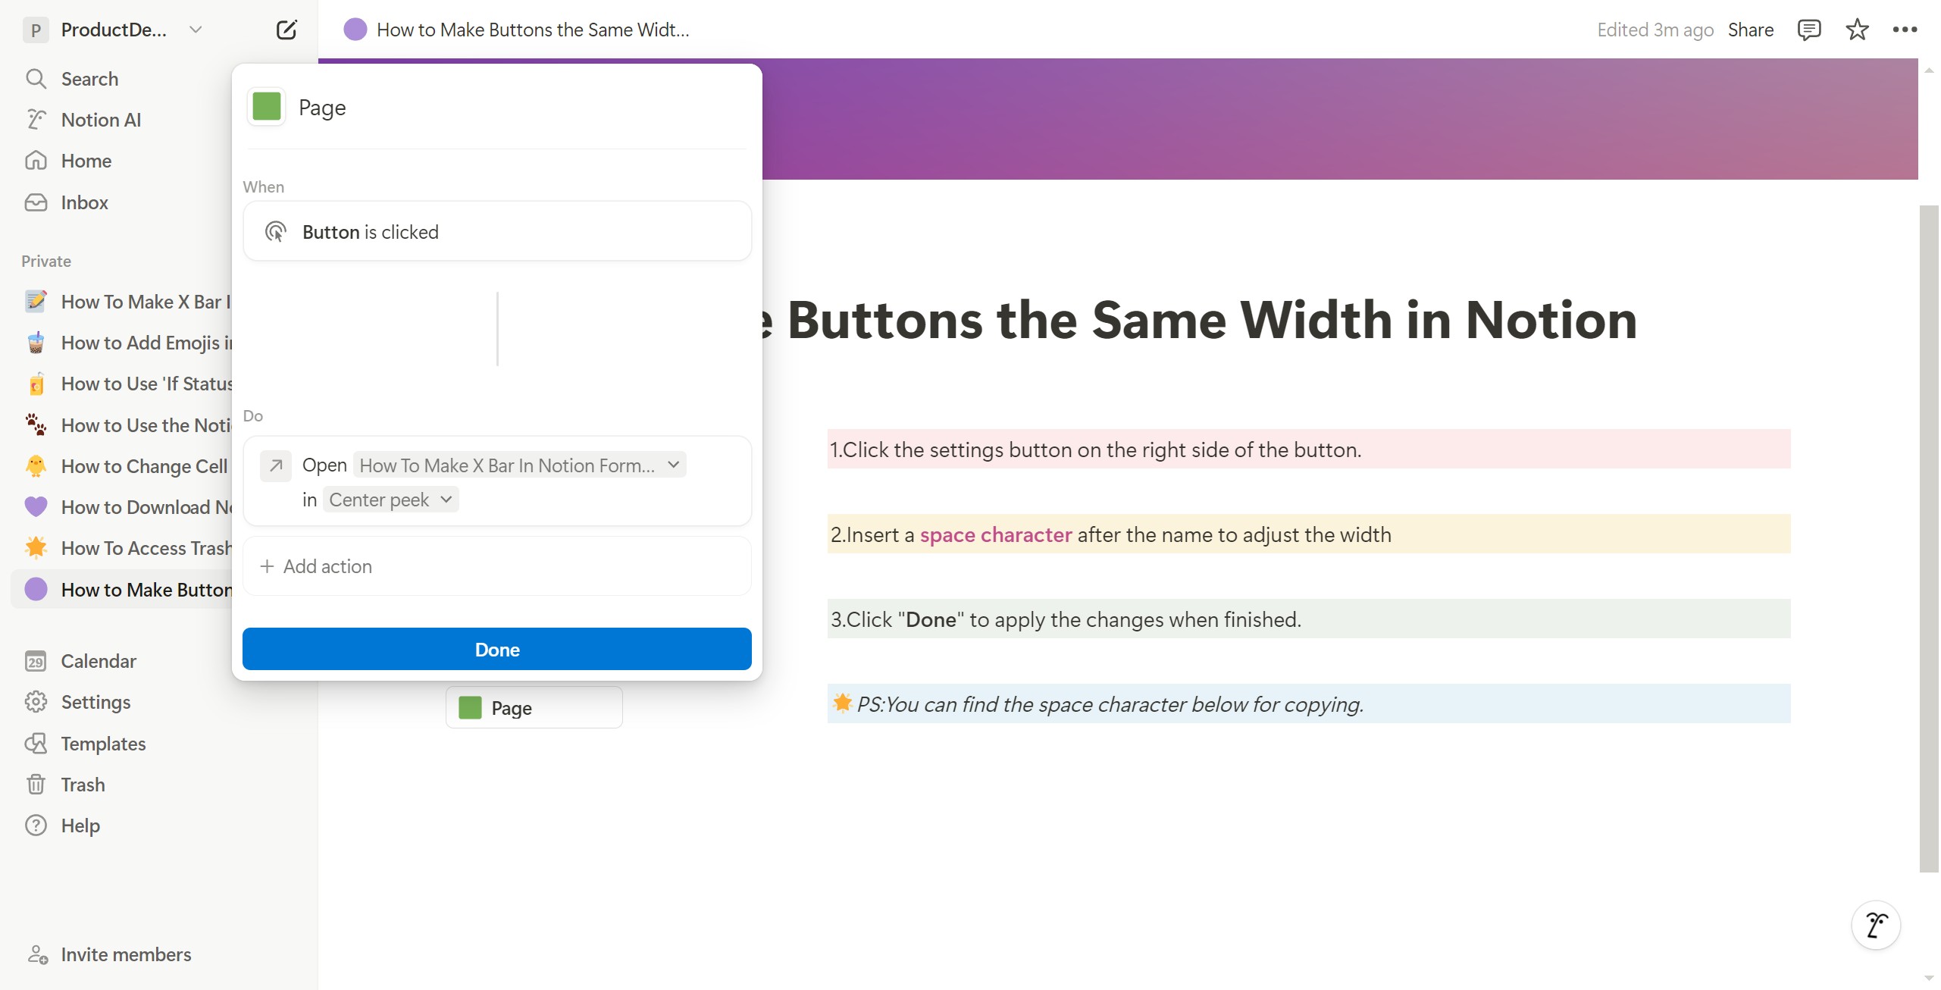Image resolution: width=1941 pixels, height=990 pixels.
Task: Open How To Access Trash page in sidebar
Action: click(x=125, y=548)
